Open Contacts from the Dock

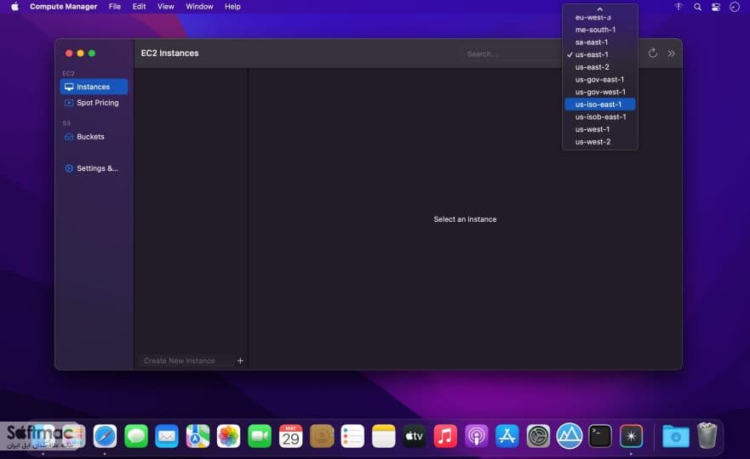tap(322, 436)
